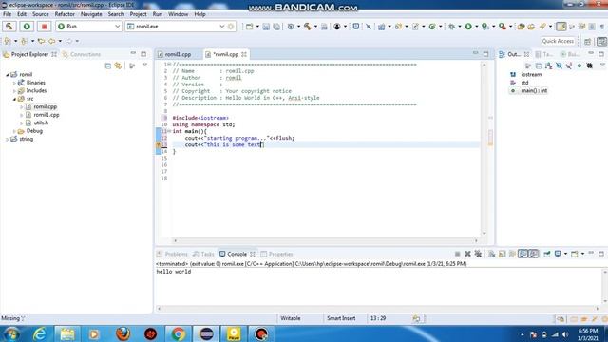Open dropdown arrow next to Run toolbar icon
The image size is (608, 342).
[477, 27]
